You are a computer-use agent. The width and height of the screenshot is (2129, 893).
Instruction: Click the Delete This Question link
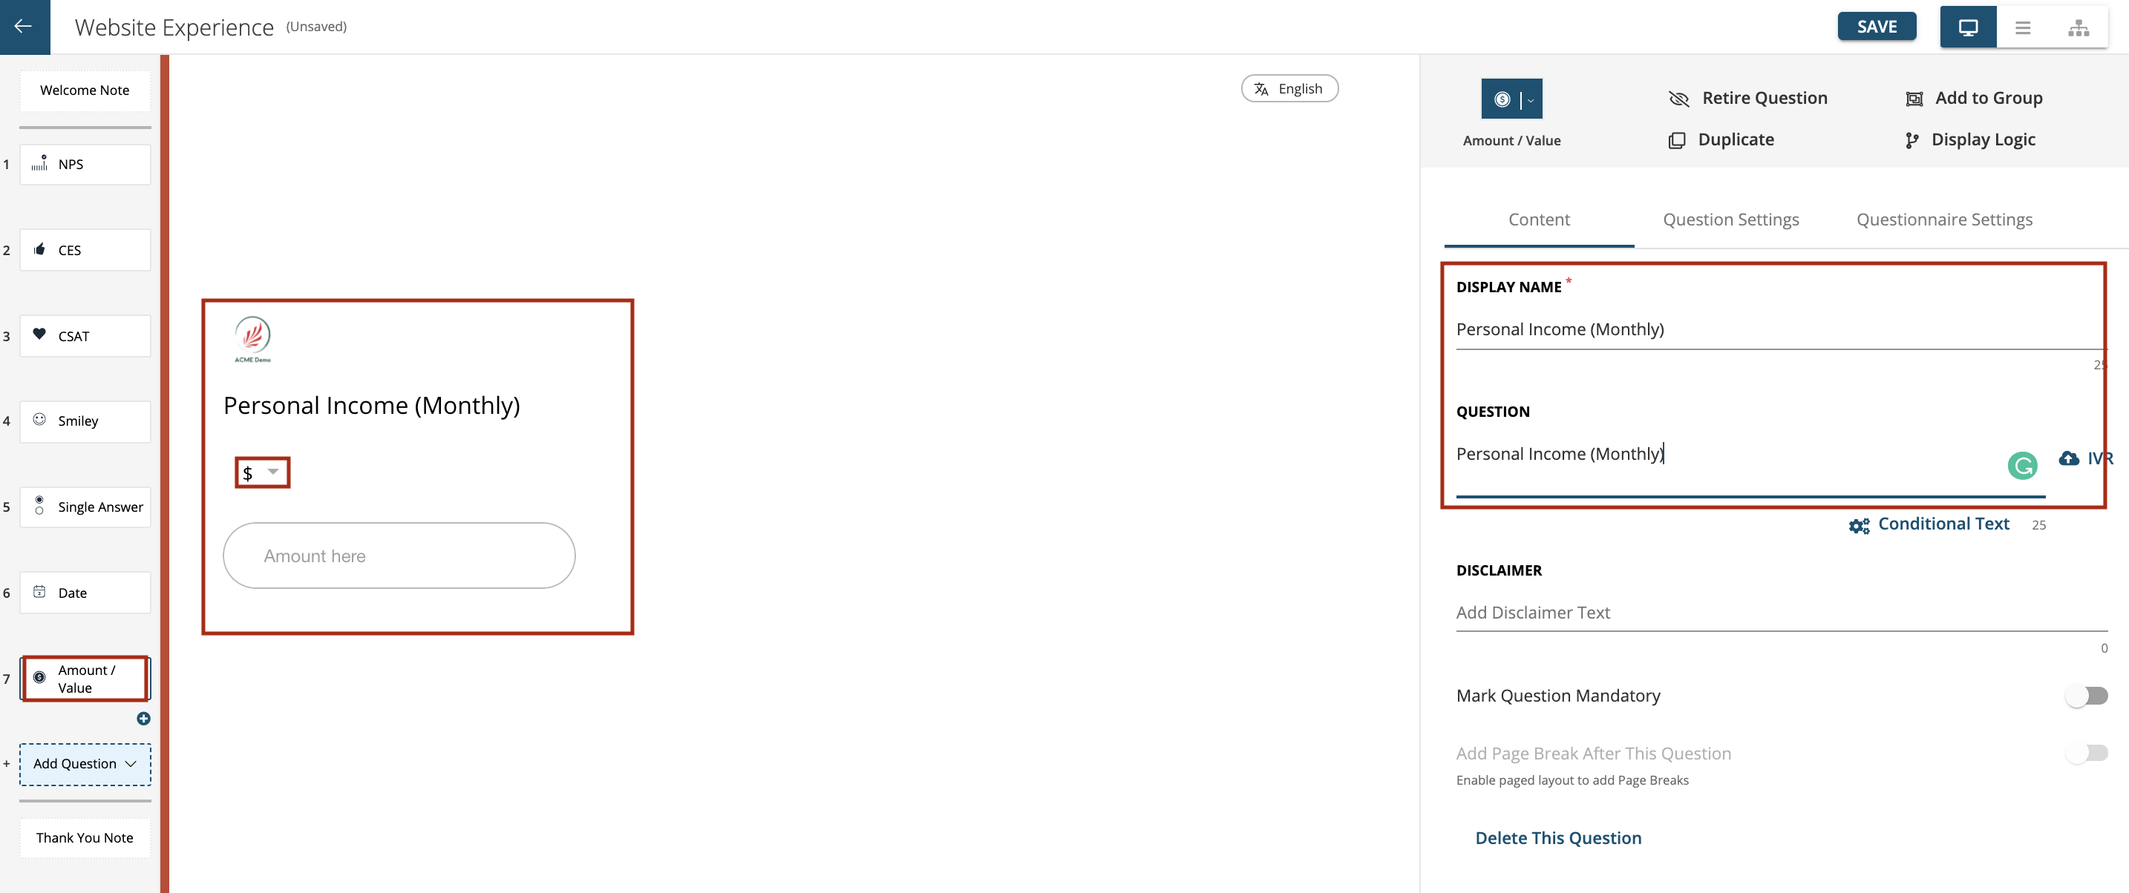pos(1559,837)
